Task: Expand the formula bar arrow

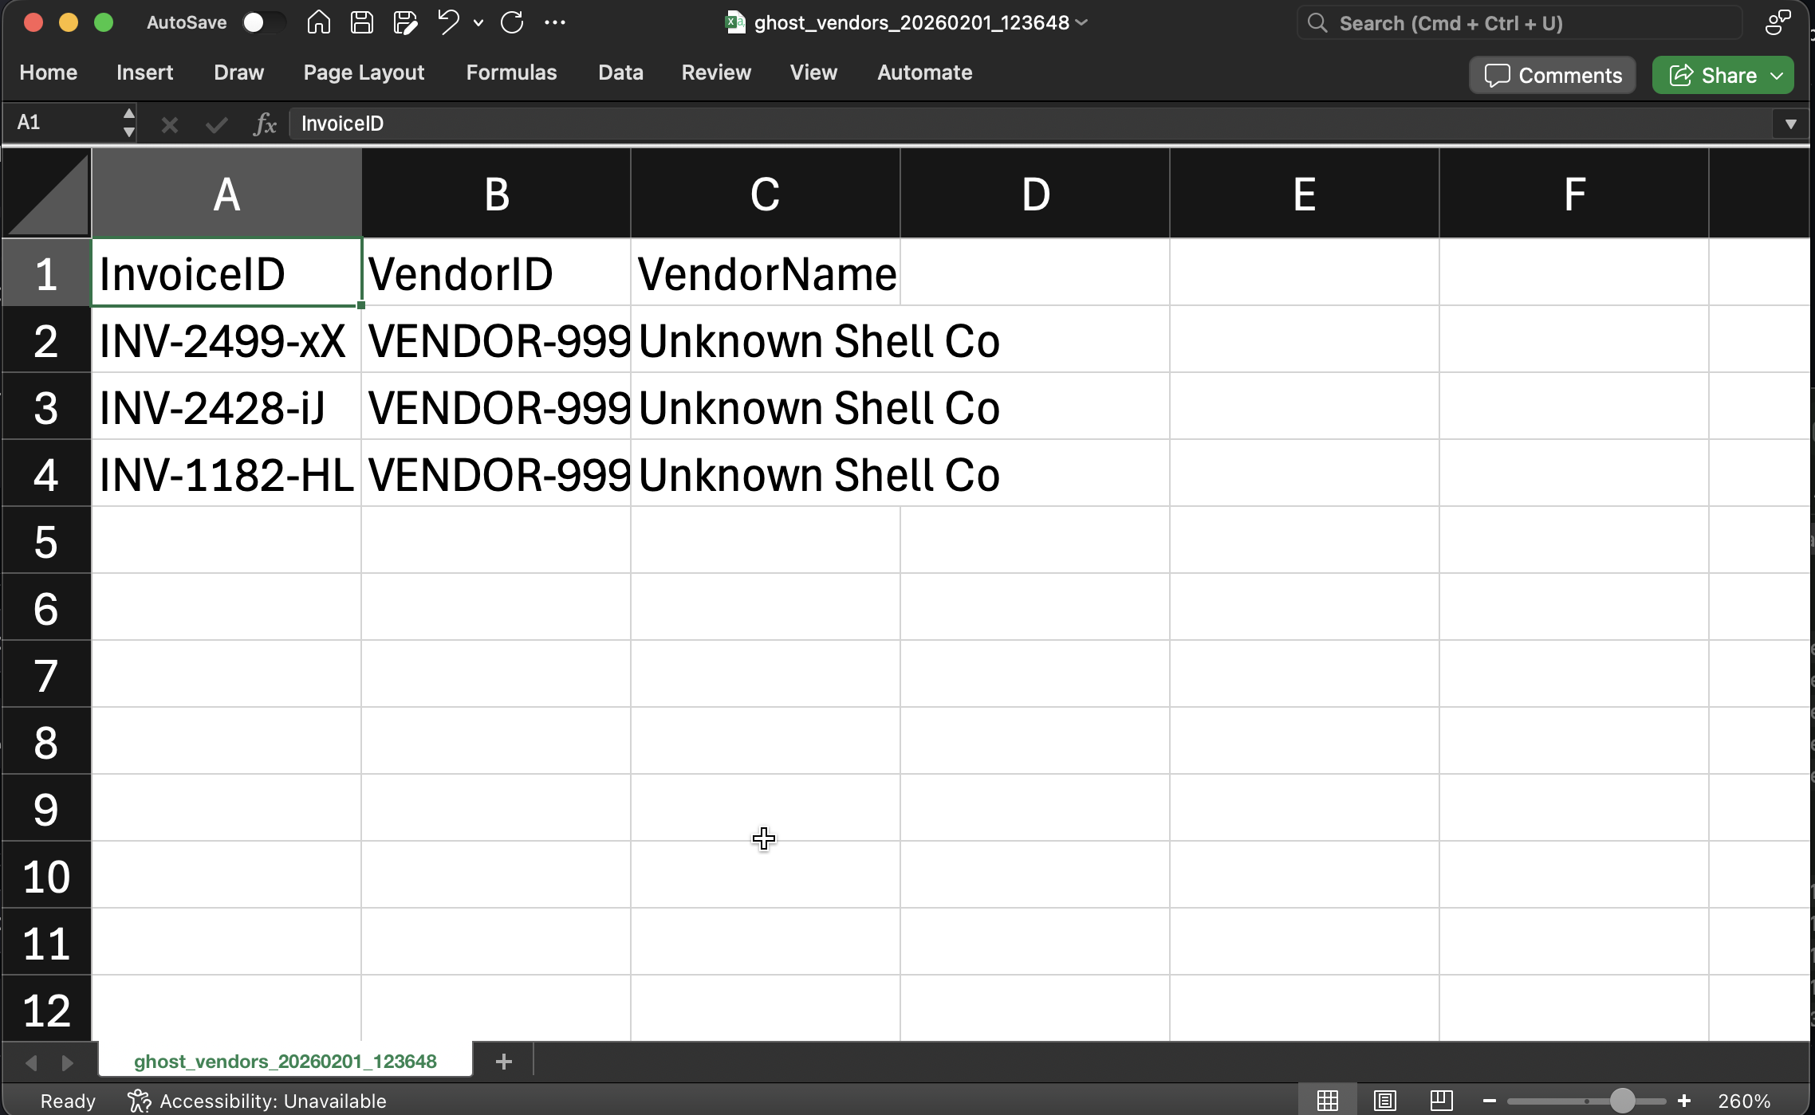Action: [x=1790, y=124]
